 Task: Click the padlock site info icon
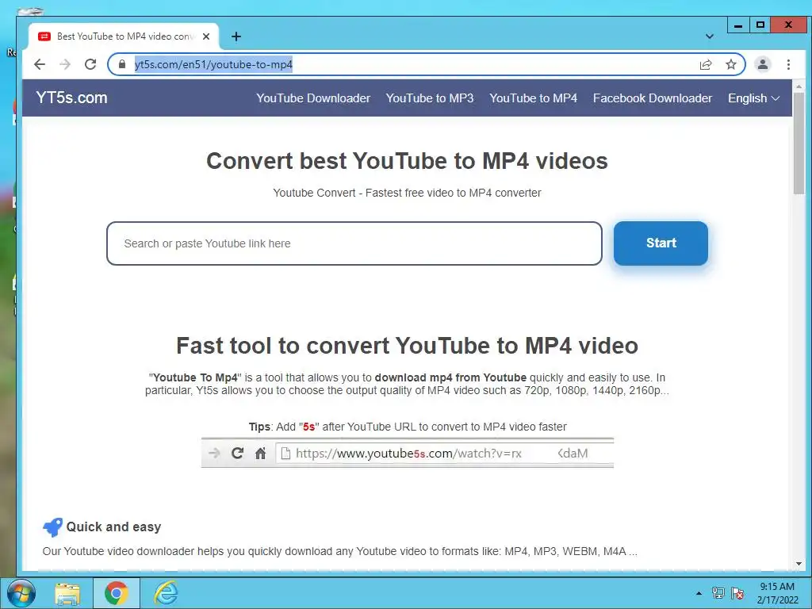(122, 64)
